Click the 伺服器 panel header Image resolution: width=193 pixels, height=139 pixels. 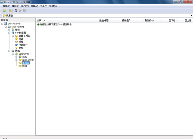(x=18, y=20)
